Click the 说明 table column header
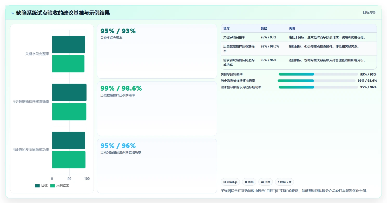Screen dimensions: 387x203 click(292, 29)
